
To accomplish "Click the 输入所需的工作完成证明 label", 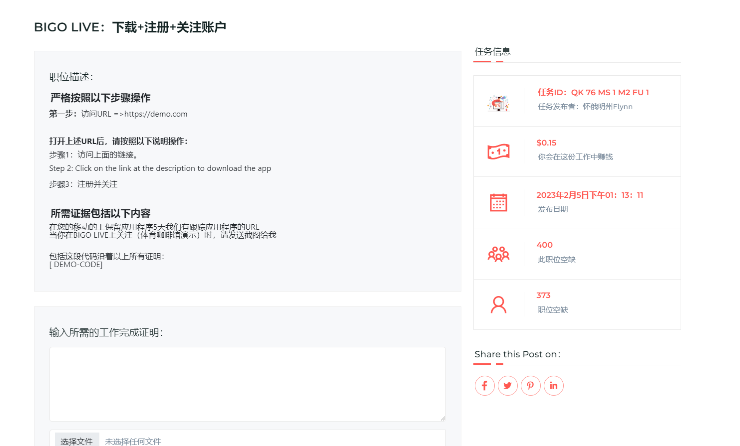I will point(106,332).
